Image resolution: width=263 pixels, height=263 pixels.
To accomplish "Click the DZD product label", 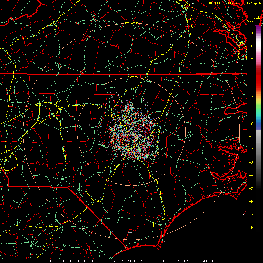I will click(x=257, y=17).
